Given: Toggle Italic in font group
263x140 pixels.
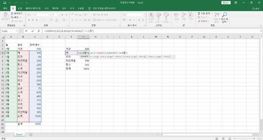Looking at the screenshot, I should tap(33, 20).
